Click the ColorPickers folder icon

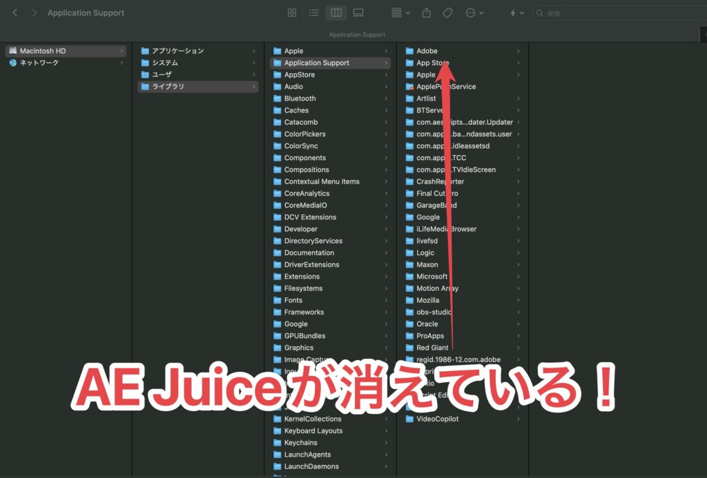pyautogui.click(x=278, y=134)
